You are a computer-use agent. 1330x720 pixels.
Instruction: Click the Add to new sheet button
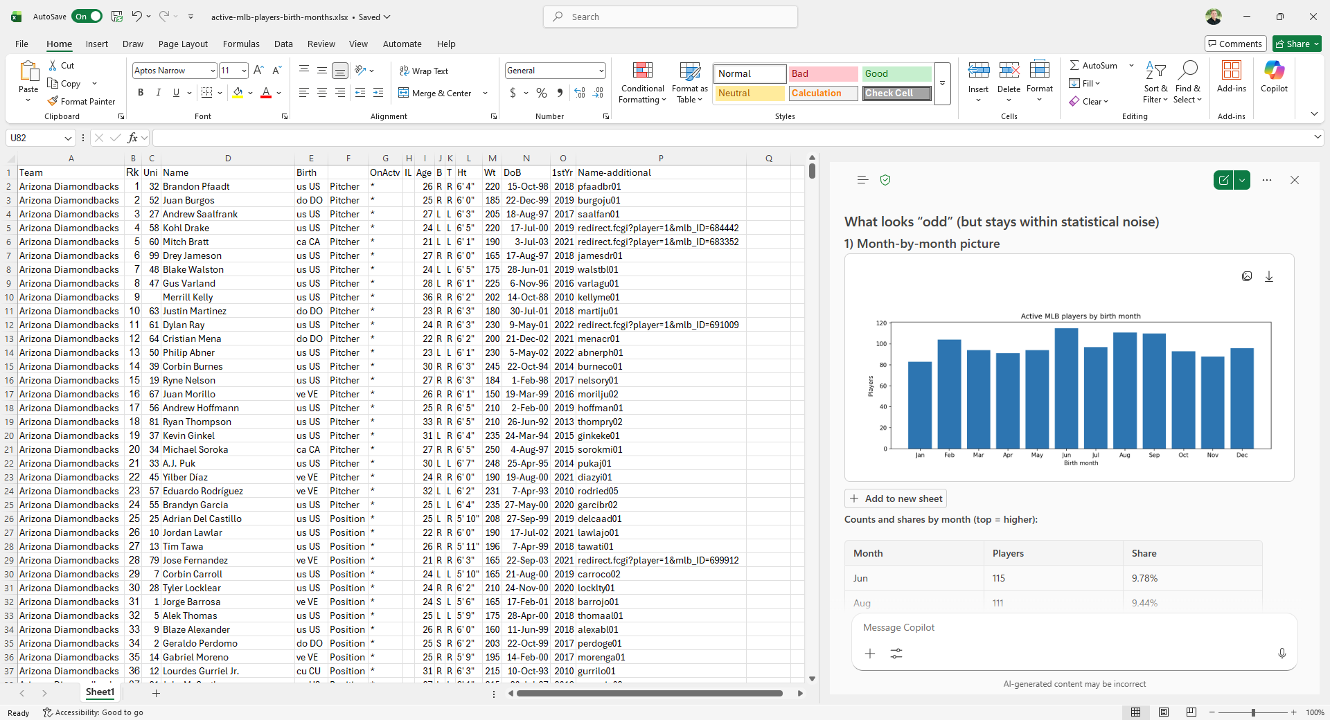tap(896, 498)
